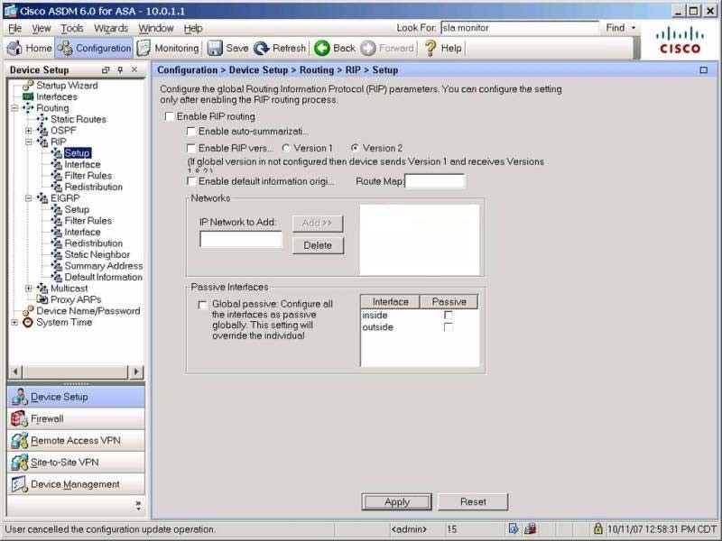Click the tree scrollbar right arrow
The width and height of the screenshot is (722, 541).
pyautogui.click(x=136, y=371)
